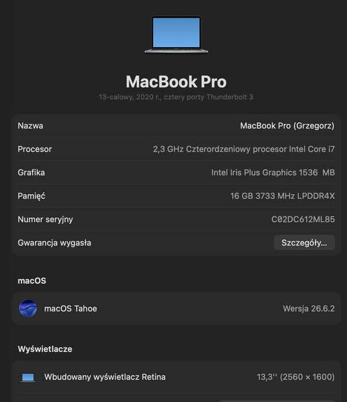Click the built-in Retina display icon
Viewport: 347px width, 402px height.
tap(28, 377)
